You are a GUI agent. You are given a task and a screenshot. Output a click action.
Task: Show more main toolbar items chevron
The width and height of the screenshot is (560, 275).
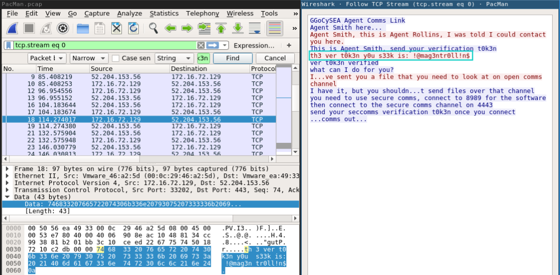(x=295, y=28)
